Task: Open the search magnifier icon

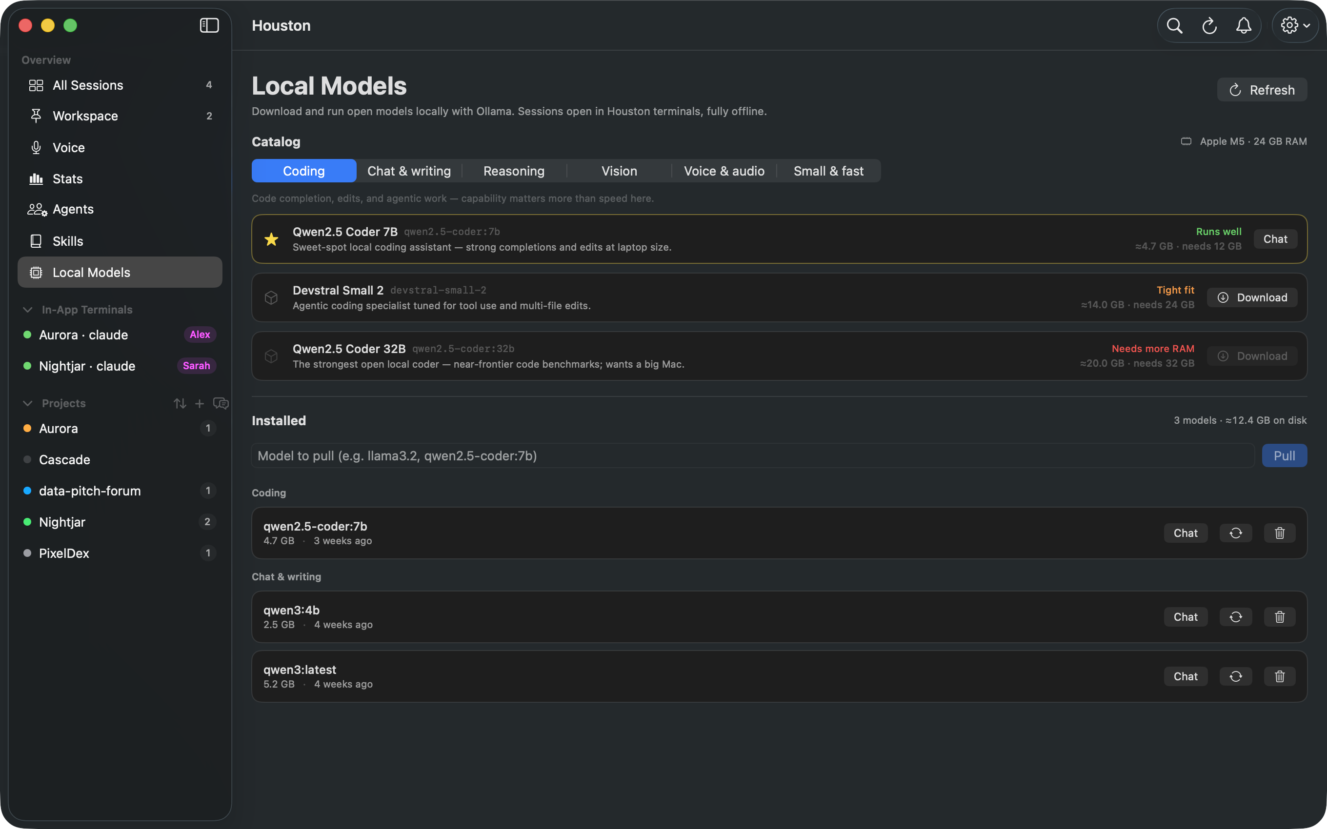Action: click(1174, 25)
